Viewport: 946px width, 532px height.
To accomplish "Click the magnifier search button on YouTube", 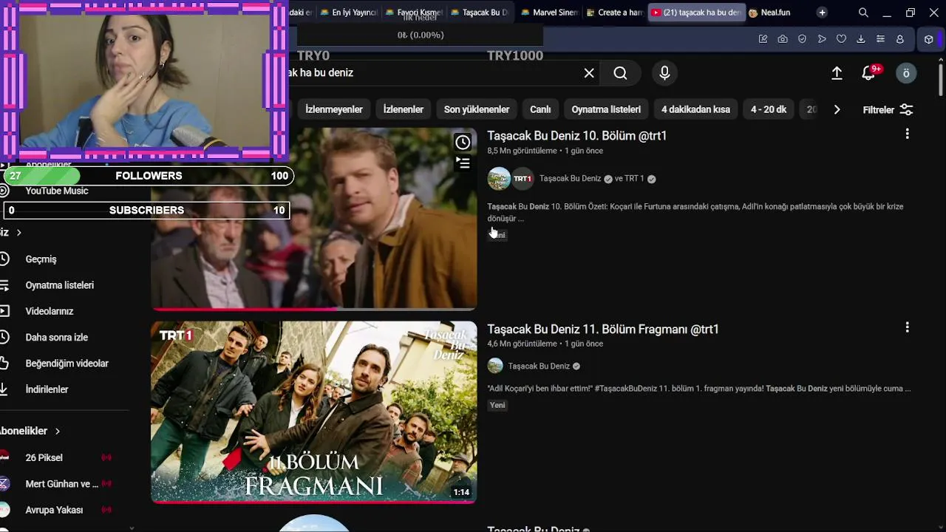I will tap(620, 73).
